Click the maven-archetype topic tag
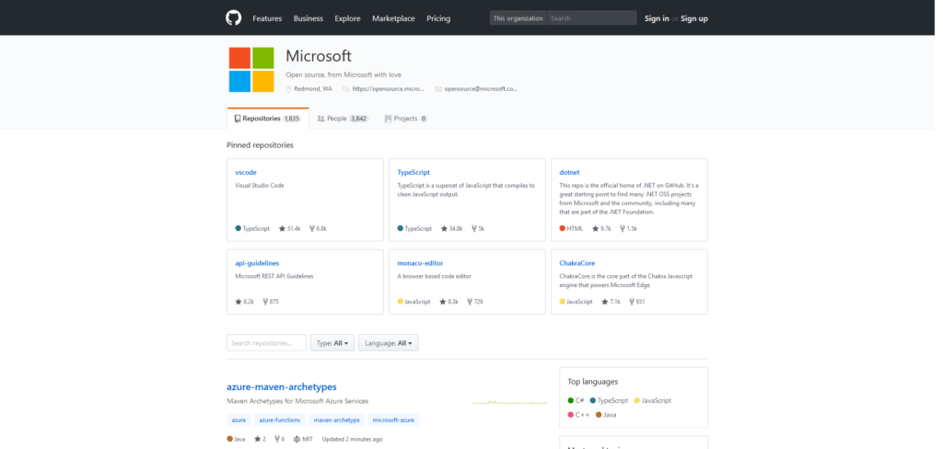 tap(337, 420)
